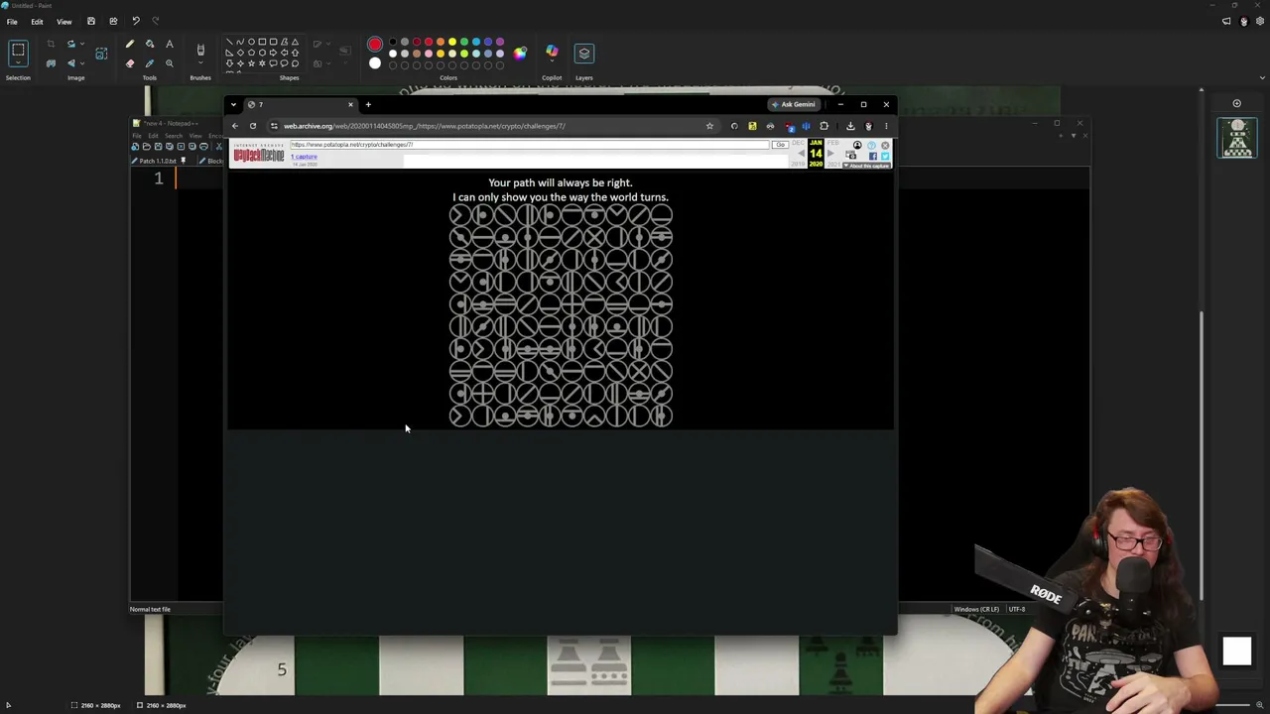This screenshot has height=714, width=1270.
Task: Click the Wayback Machine URL input field
Action: coord(530,145)
